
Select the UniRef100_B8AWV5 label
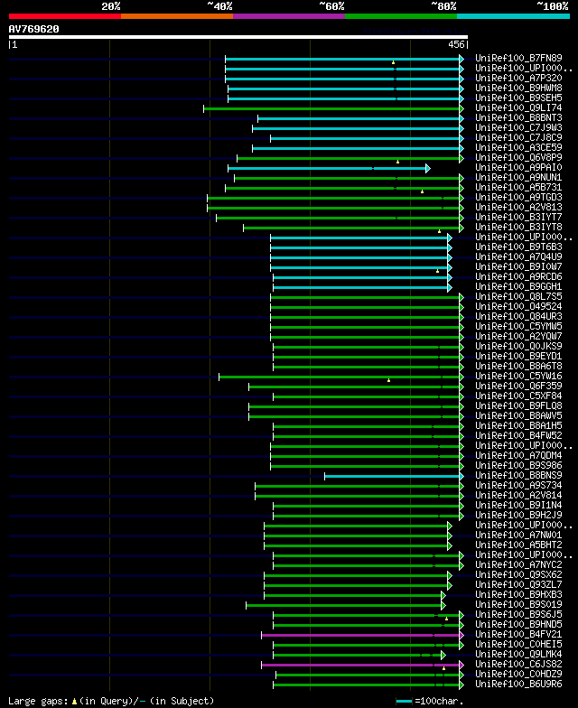click(x=518, y=415)
